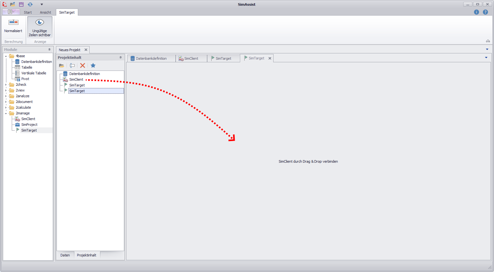Viewport: 494px width, 272px height.
Task: Click the rename icon in Projektinhalt toolbar
Action: tap(72, 65)
